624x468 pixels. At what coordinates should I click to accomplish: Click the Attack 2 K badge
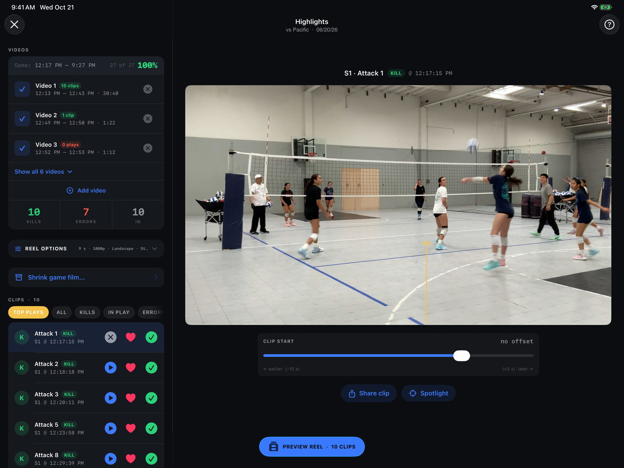pyautogui.click(x=21, y=368)
